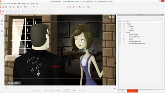Click the transform icon before the X field
This screenshot has width=165, height=93.
3,11
